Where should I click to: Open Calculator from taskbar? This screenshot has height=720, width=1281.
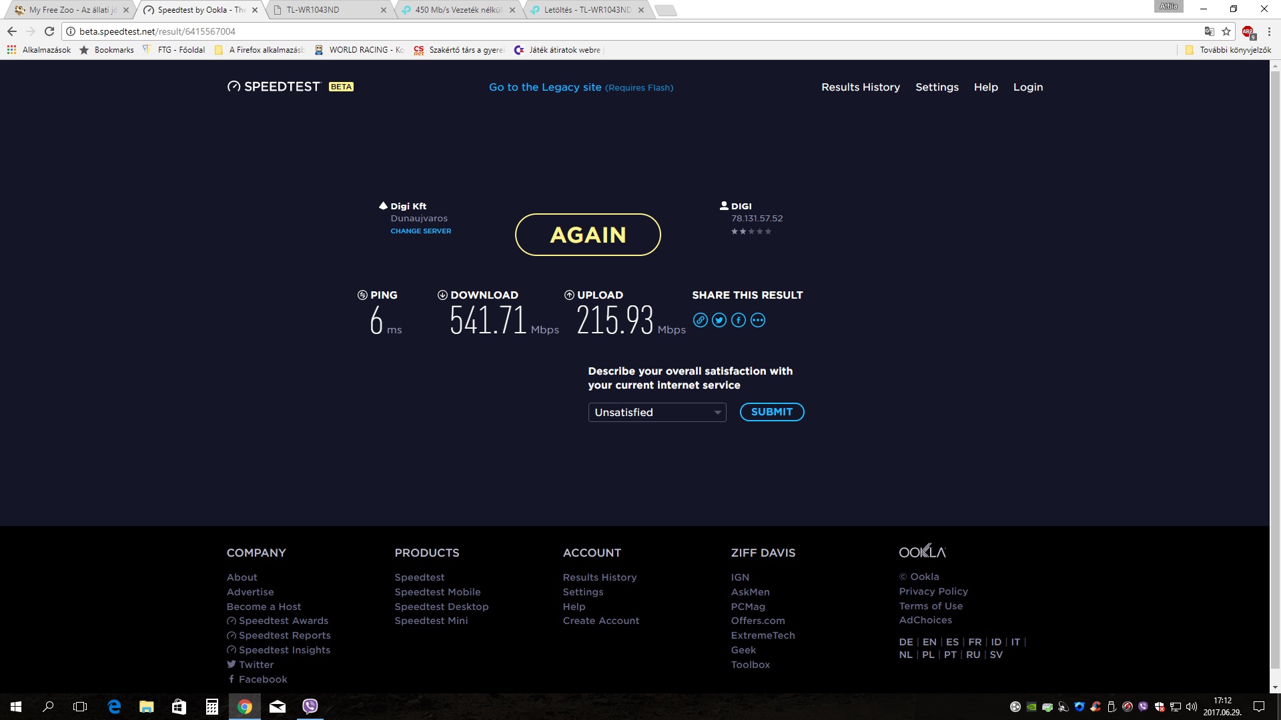(212, 707)
